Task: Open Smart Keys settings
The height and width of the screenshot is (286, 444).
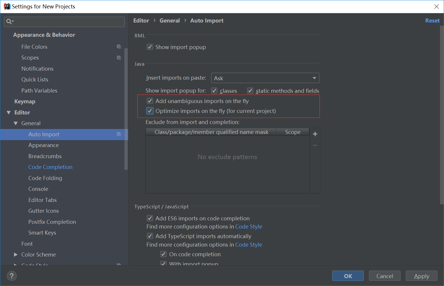Action: click(42, 233)
